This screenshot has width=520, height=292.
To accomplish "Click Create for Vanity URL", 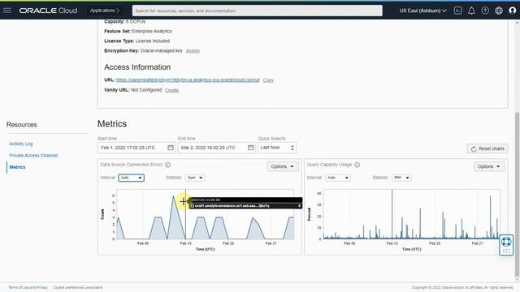I will (171, 90).
